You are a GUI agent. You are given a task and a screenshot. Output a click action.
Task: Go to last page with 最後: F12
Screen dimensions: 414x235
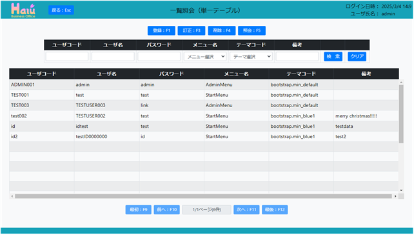click(275, 210)
